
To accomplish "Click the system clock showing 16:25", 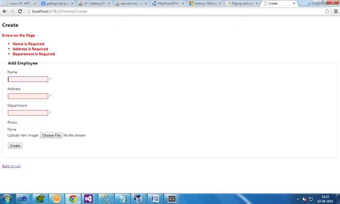I will pos(325,199).
